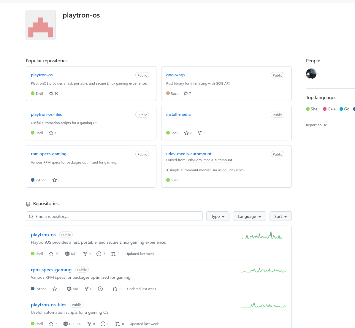355x328 pixels.
Task: Filter by Go in Top languages
Action: [x=345, y=109]
